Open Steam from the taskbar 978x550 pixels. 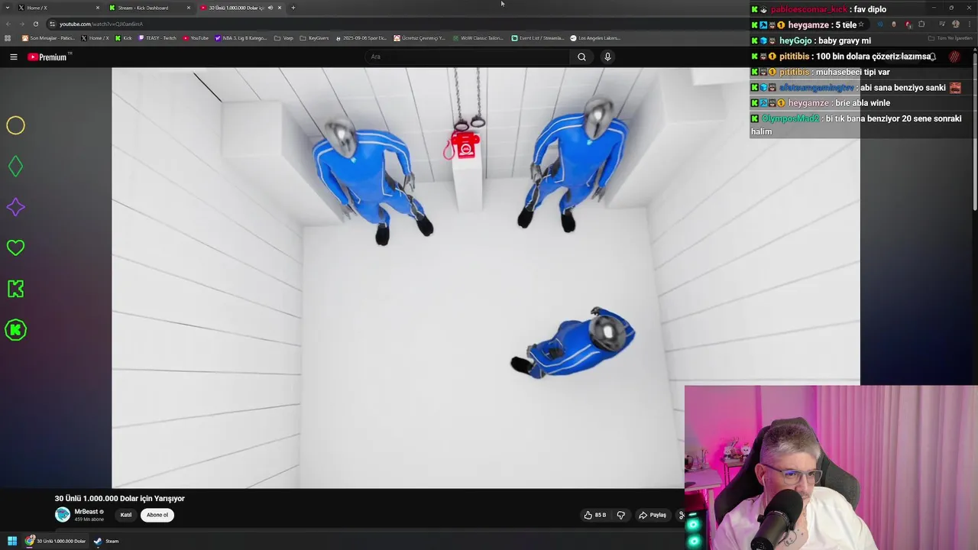pos(106,541)
